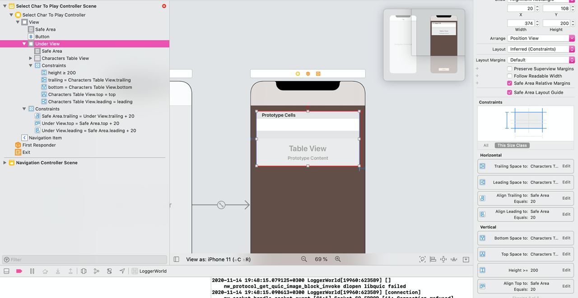Click view controller icon on scene dock
Image resolution: width=578 pixels, height=298 pixels.
[298, 73]
